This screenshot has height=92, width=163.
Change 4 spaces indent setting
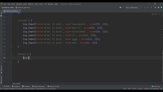[140, 89]
